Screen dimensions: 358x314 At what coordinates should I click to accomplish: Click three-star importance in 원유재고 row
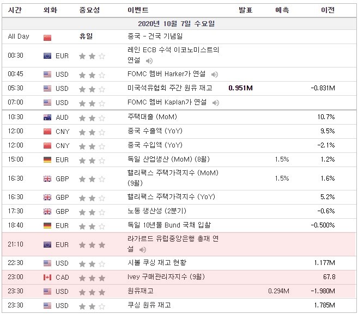92,292
